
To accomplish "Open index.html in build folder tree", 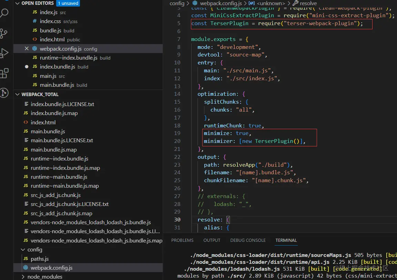I will 88,122.
